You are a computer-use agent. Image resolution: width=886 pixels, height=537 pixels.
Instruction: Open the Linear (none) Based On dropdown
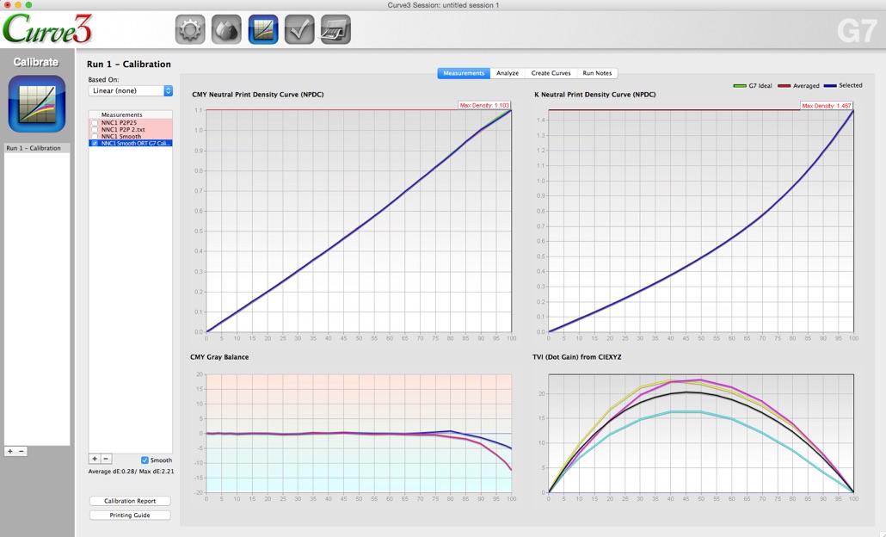[x=129, y=89]
